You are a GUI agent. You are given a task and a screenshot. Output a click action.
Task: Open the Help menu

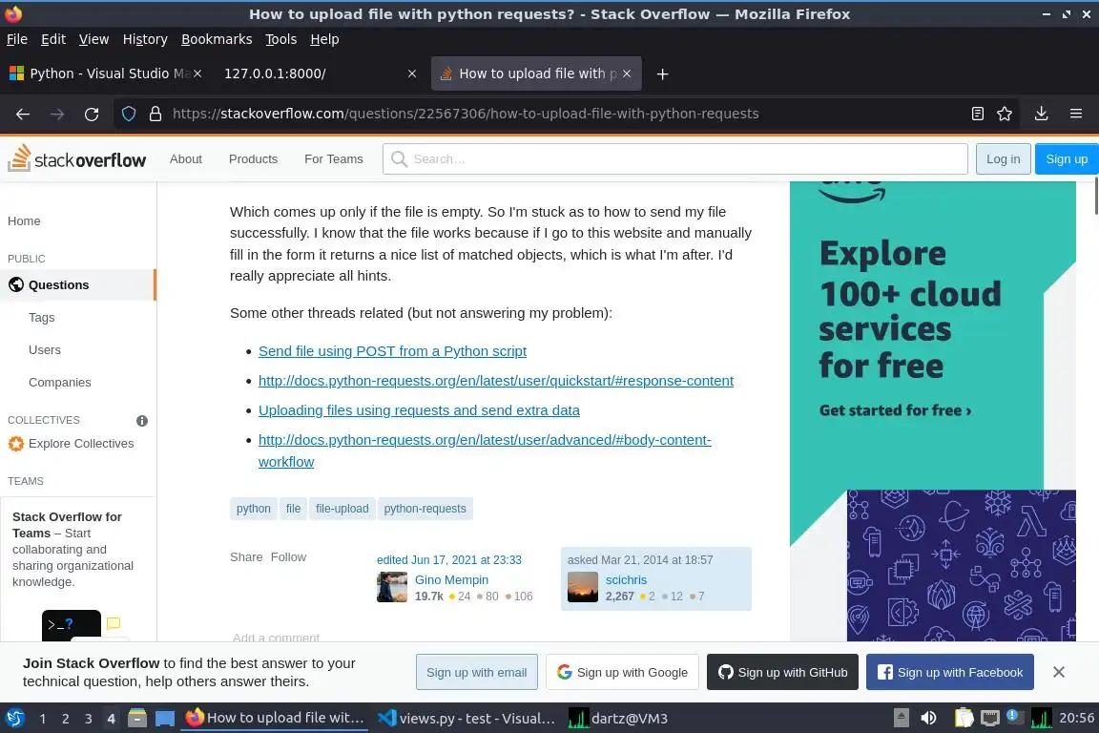324,39
